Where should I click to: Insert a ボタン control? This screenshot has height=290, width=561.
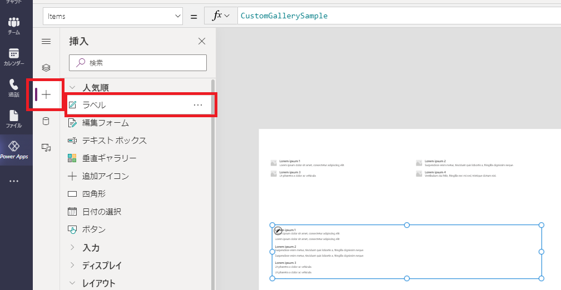coord(87,229)
